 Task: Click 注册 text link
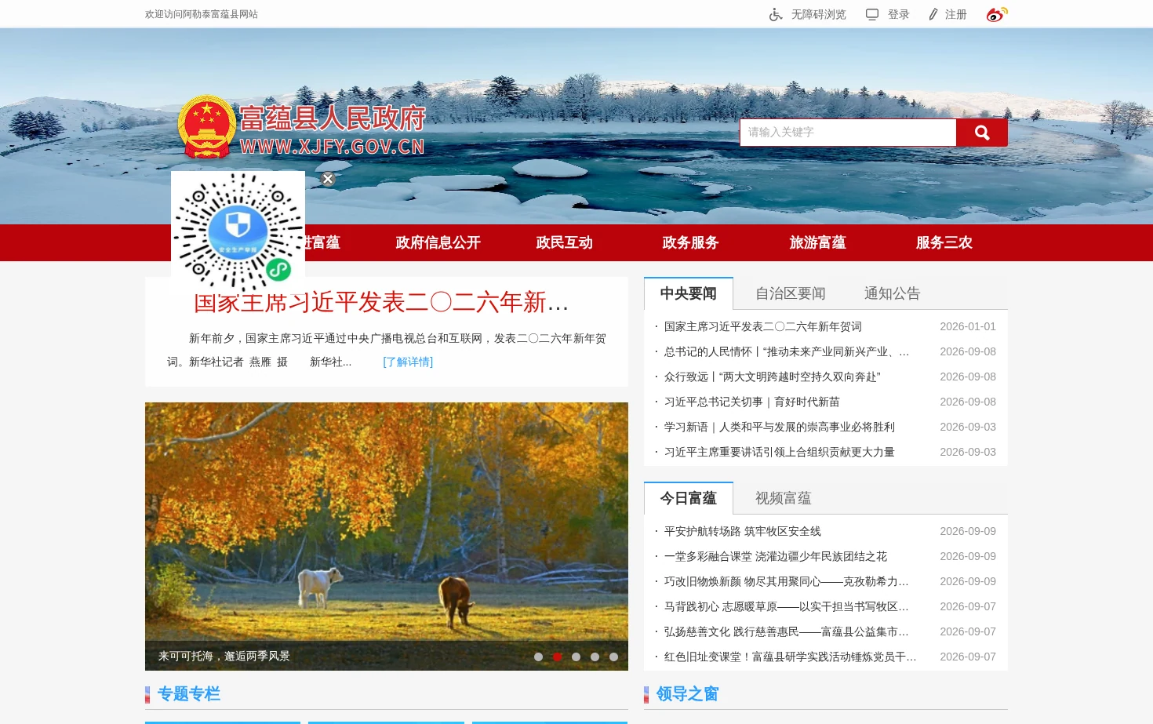(956, 14)
